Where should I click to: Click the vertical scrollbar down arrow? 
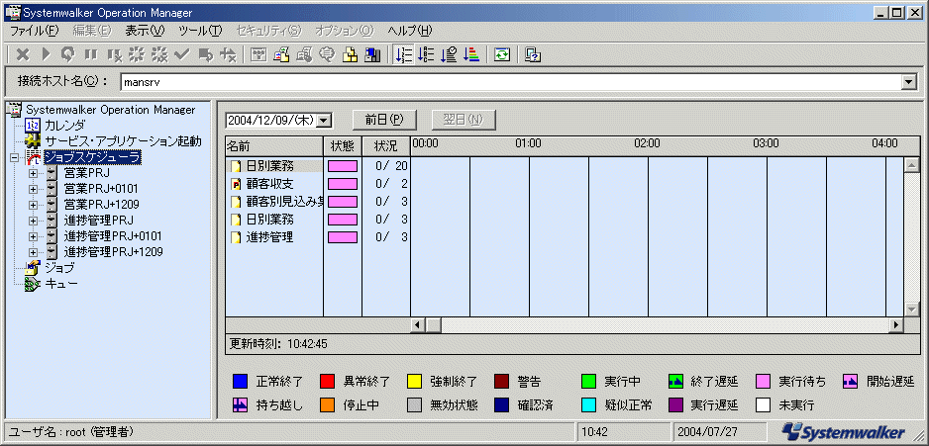tap(911, 310)
